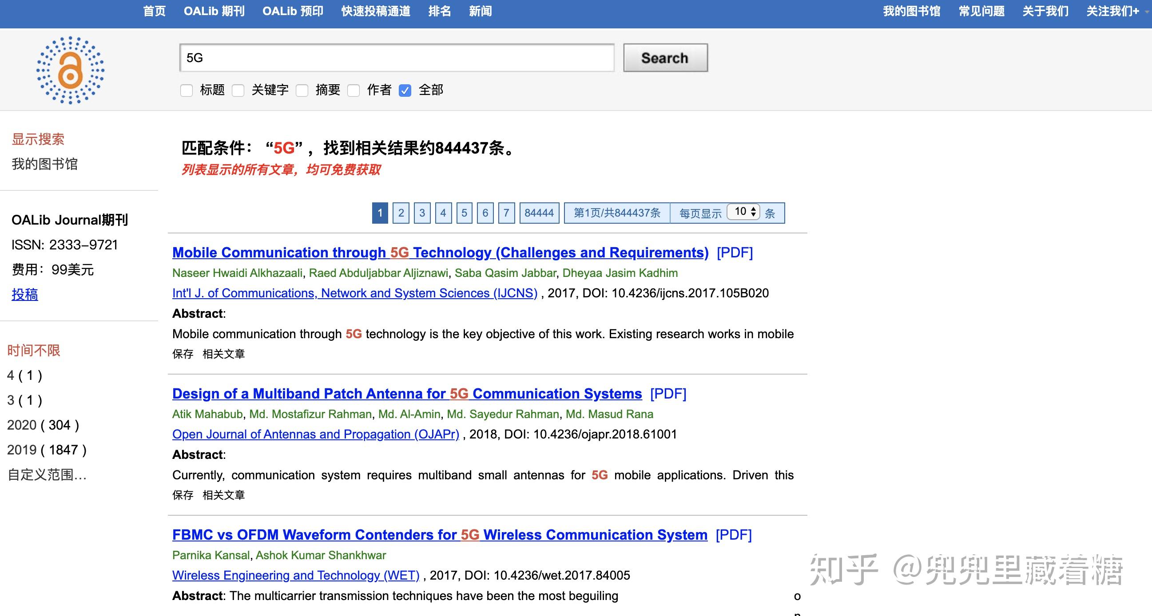Image resolution: width=1152 pixels, height=616 pixels.
Task: Open author Parnika Kansal
Action: pyautogui.click(x=211, y=556)
